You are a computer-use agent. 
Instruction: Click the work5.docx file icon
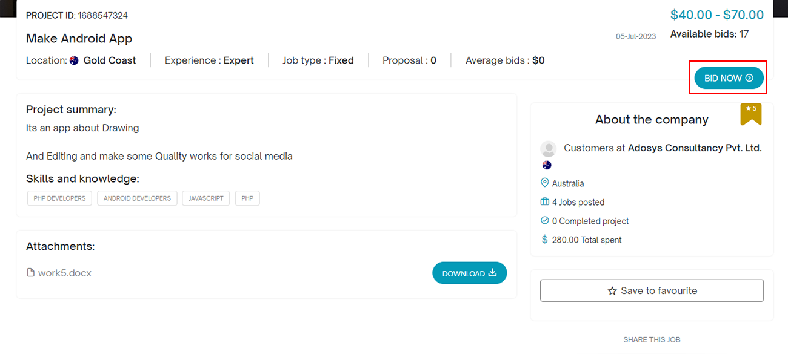coord(31,273)
